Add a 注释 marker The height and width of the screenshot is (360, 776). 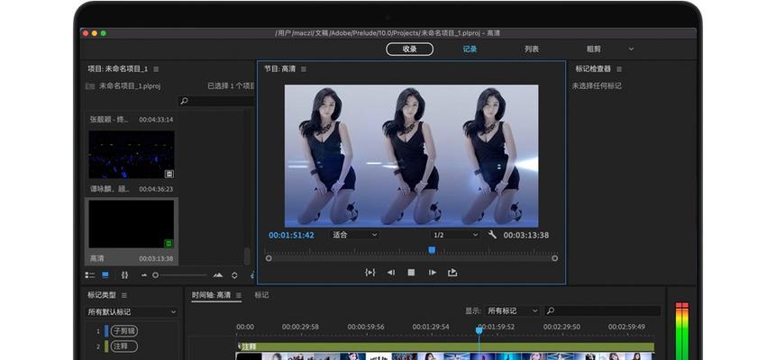pos(124,346)
